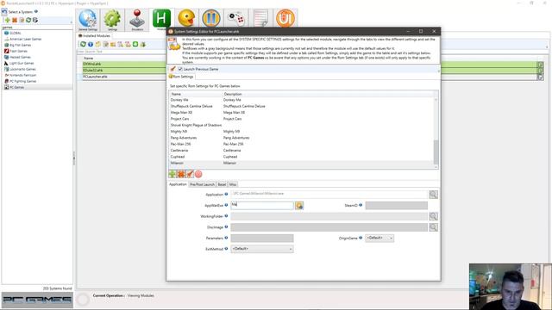Toggle checkbox at right of DXWnd.ahk row

540,65
